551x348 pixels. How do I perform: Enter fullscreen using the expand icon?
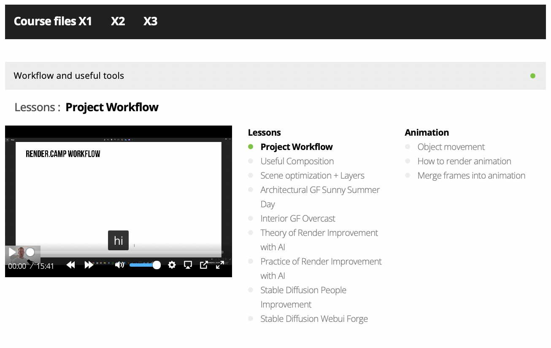(219, 265)
